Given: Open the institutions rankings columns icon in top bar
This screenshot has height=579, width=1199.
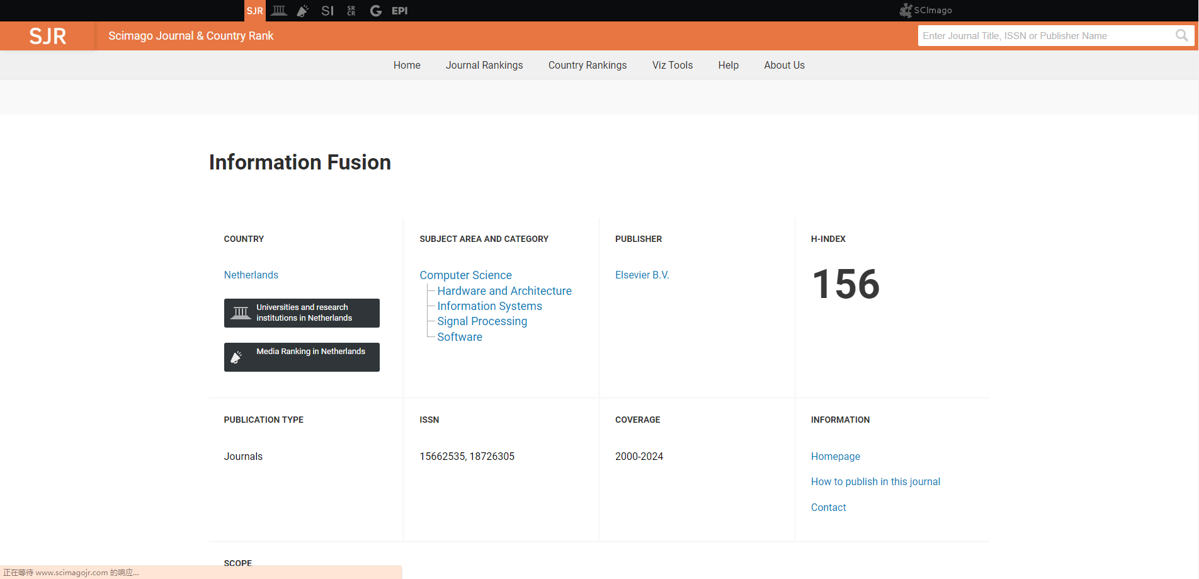Looking at the screenshot, I should (279, 11).
